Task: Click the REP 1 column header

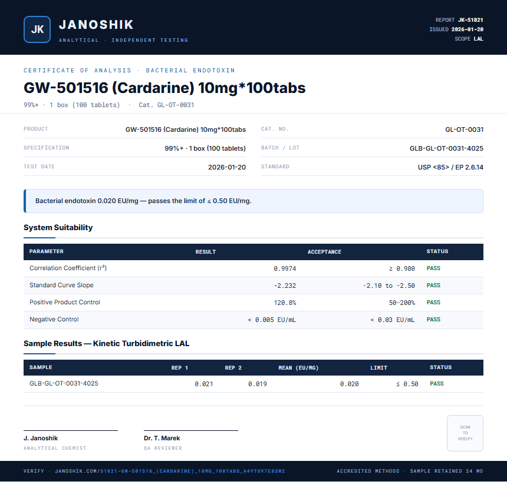Action: click(x=179, y=367)
